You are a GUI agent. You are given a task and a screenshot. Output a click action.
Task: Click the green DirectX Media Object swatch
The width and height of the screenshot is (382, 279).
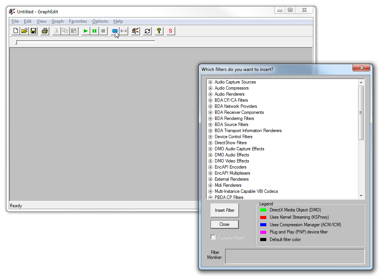click(x=263, y=210)
